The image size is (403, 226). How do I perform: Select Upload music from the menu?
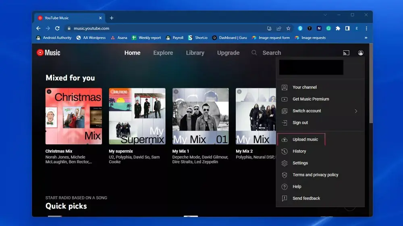pos(305,140)
